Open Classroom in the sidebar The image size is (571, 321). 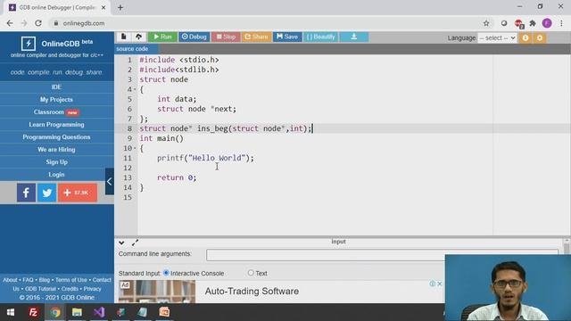[x=56, y=112]
